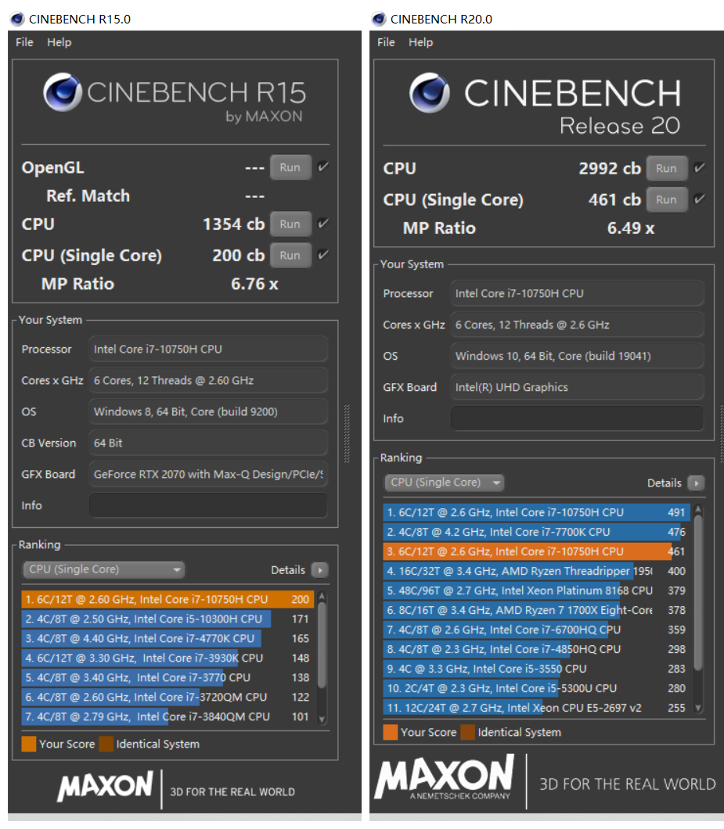Toggle CPU (Single Core) checkbox in R15

tap(322, 255)
